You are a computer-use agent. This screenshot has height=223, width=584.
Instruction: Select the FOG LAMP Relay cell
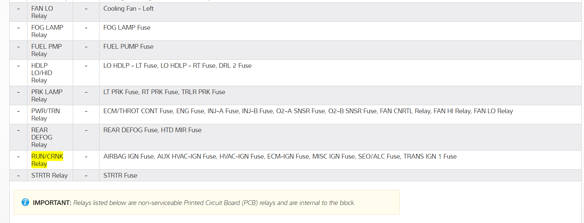[x=47, y=31]
